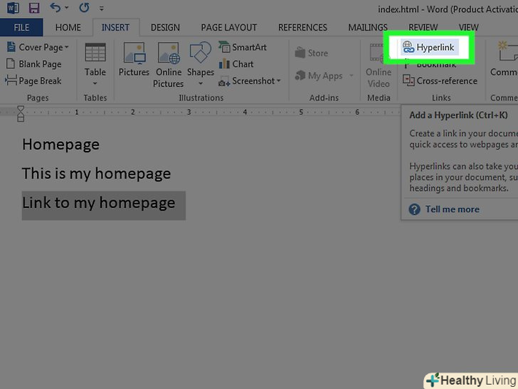Open the MAILINGS tab

coord(368,28)
